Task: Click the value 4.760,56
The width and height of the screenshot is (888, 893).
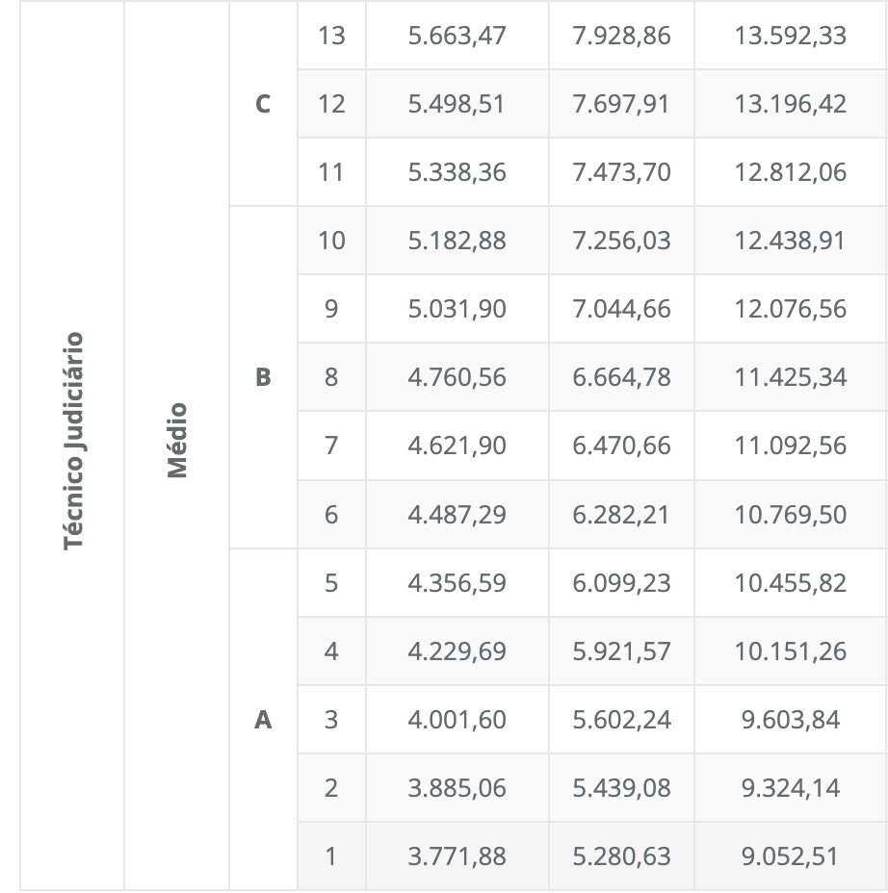Action: (457, 377)
